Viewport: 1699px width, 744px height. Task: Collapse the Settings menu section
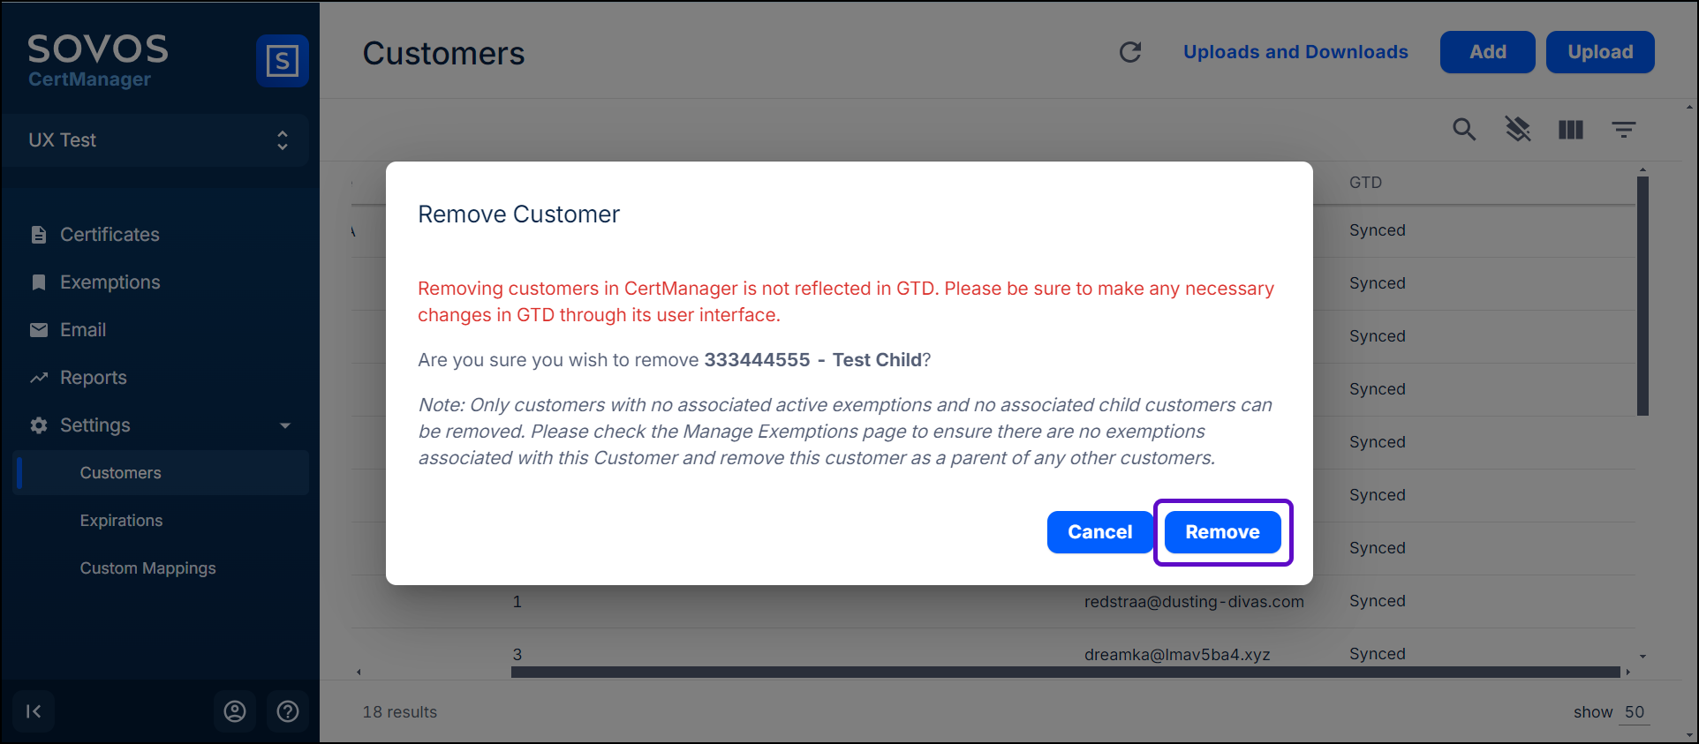[x=284, y=425]
